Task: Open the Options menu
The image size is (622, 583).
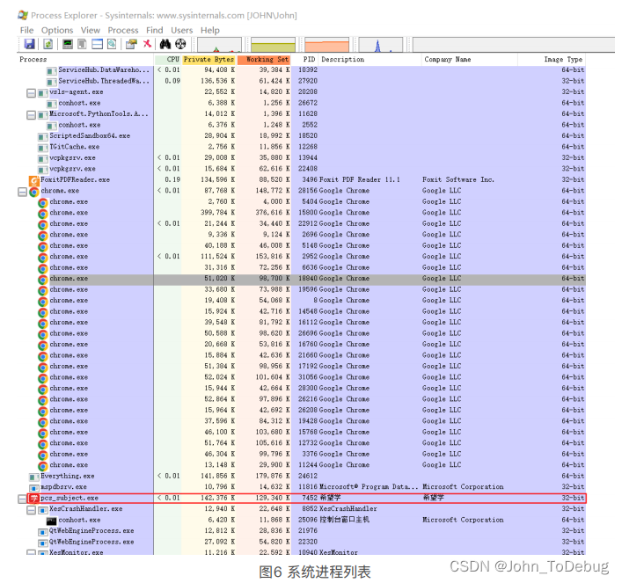Action: (x=57, y=30)
